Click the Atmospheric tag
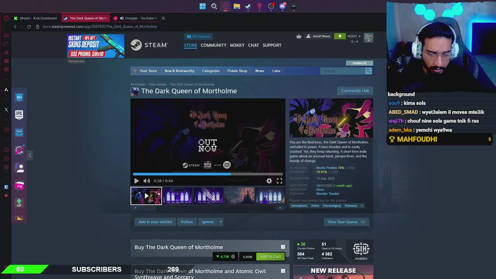 tap(299, 206)
